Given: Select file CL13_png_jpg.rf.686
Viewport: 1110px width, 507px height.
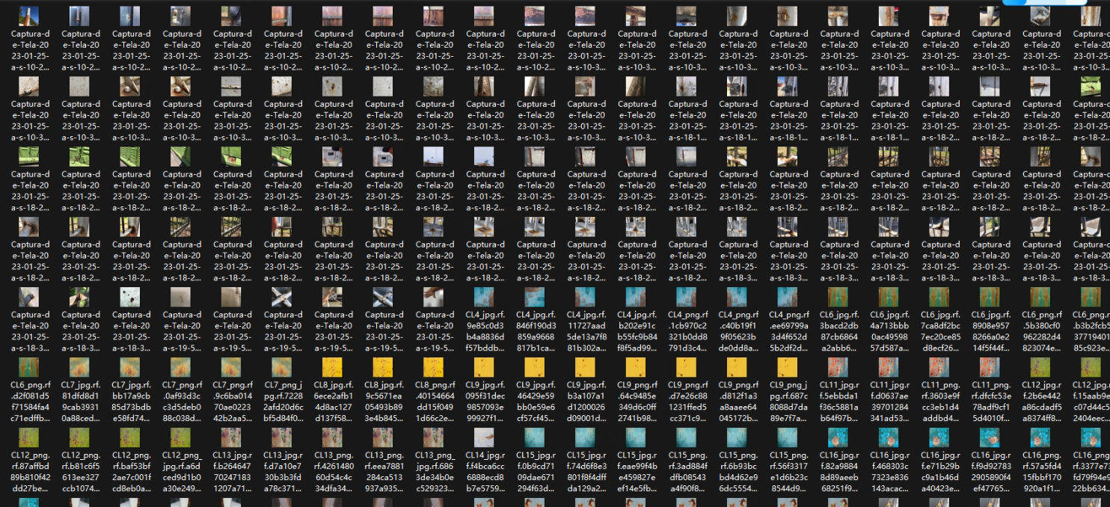Looking at the screenshot, I should pos(435,437).
